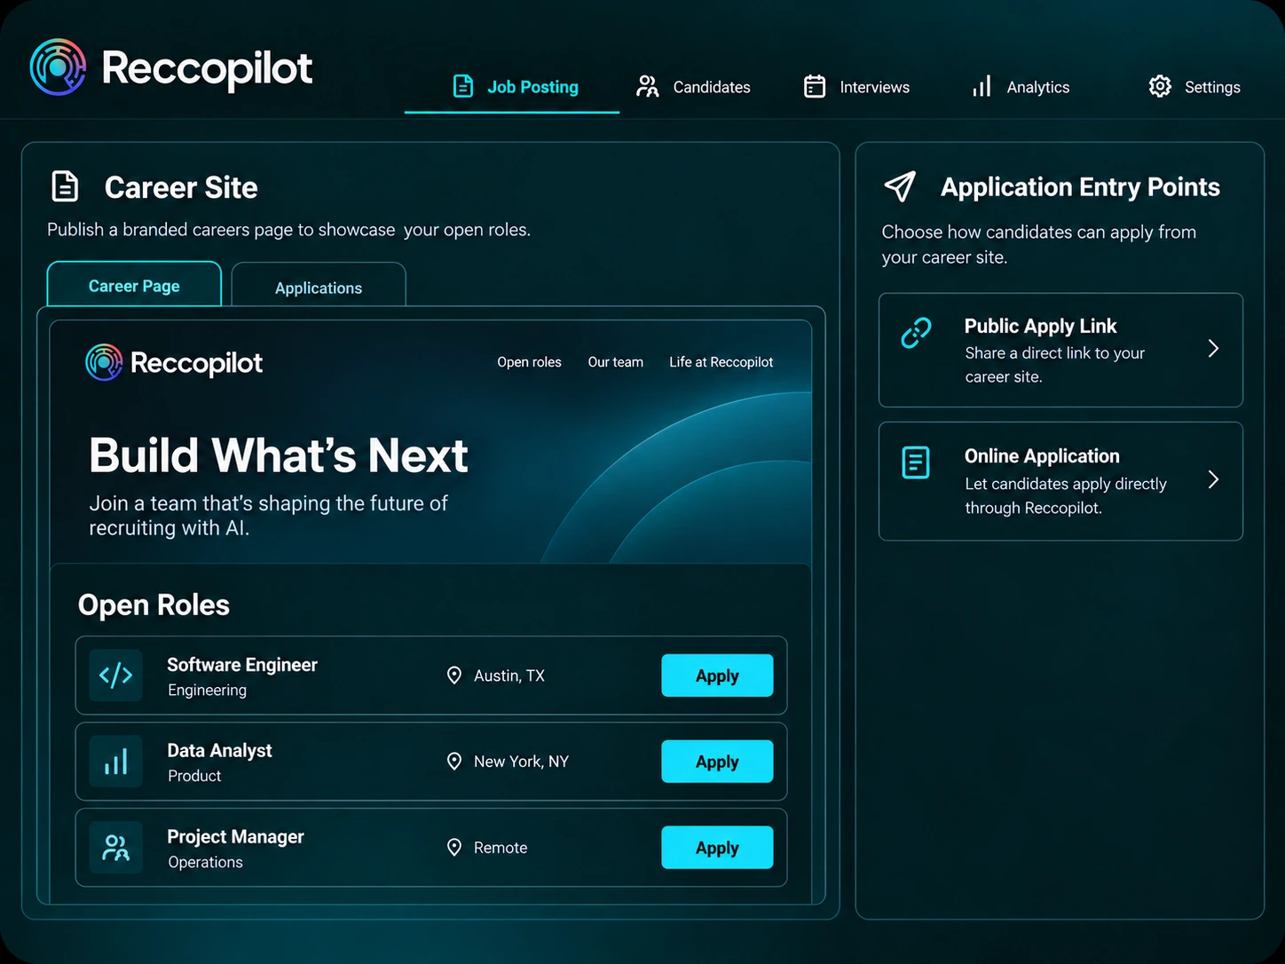Go to the Analytics navigation tab
The height and width of the screenshot is (964, 1285).
tap(1021, 87)
